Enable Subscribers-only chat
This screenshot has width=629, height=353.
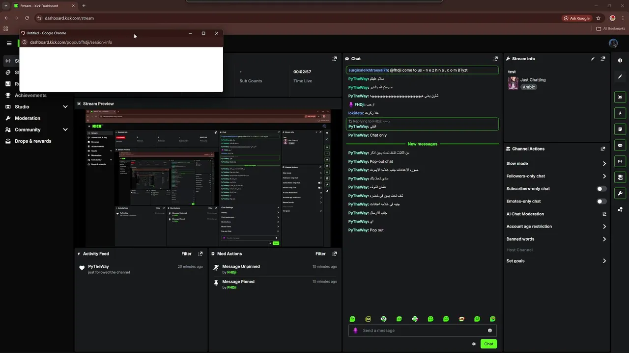[601, 189]
